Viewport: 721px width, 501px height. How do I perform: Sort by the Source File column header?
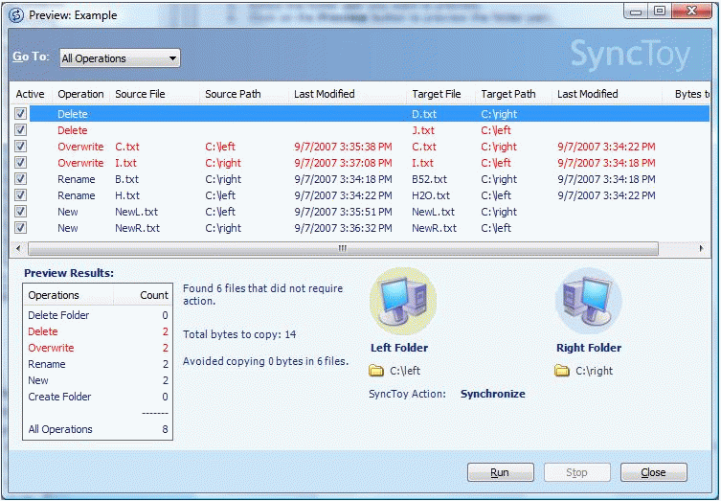(154, 94)
